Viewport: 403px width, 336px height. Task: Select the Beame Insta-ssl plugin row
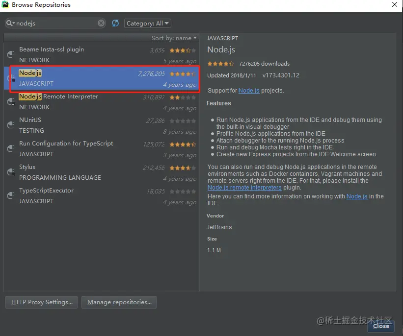tap(102, 55)
